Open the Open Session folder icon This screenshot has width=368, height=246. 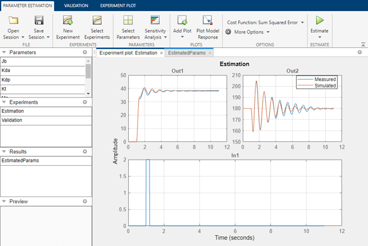coord(13,21)
